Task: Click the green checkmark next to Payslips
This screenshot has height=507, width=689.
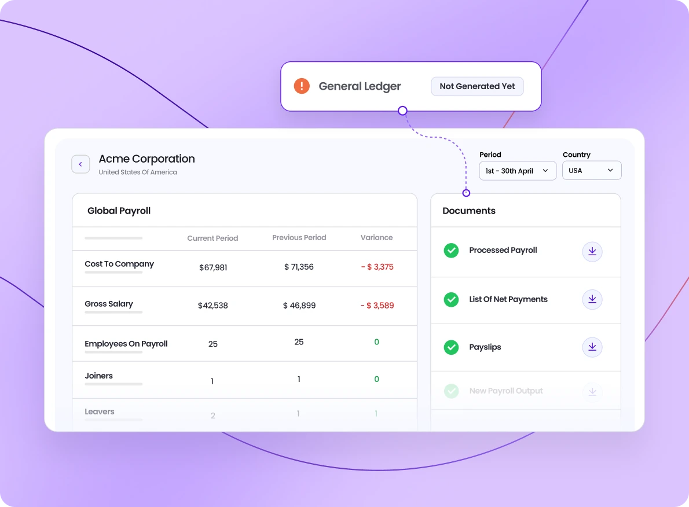Action: pos(451,347)
